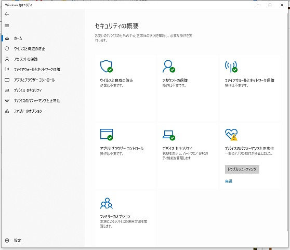
Task: Click the back arrow icon
Action: [7, 14]
